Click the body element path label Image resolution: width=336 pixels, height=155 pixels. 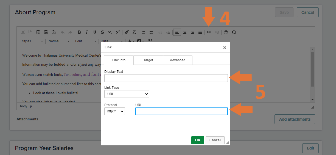[24, 106]
